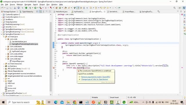This screenshot has height=105, width=186.
Task: Select pom.xml in Package Explorer
Action: pyautogui.click(x=11, y=91)
